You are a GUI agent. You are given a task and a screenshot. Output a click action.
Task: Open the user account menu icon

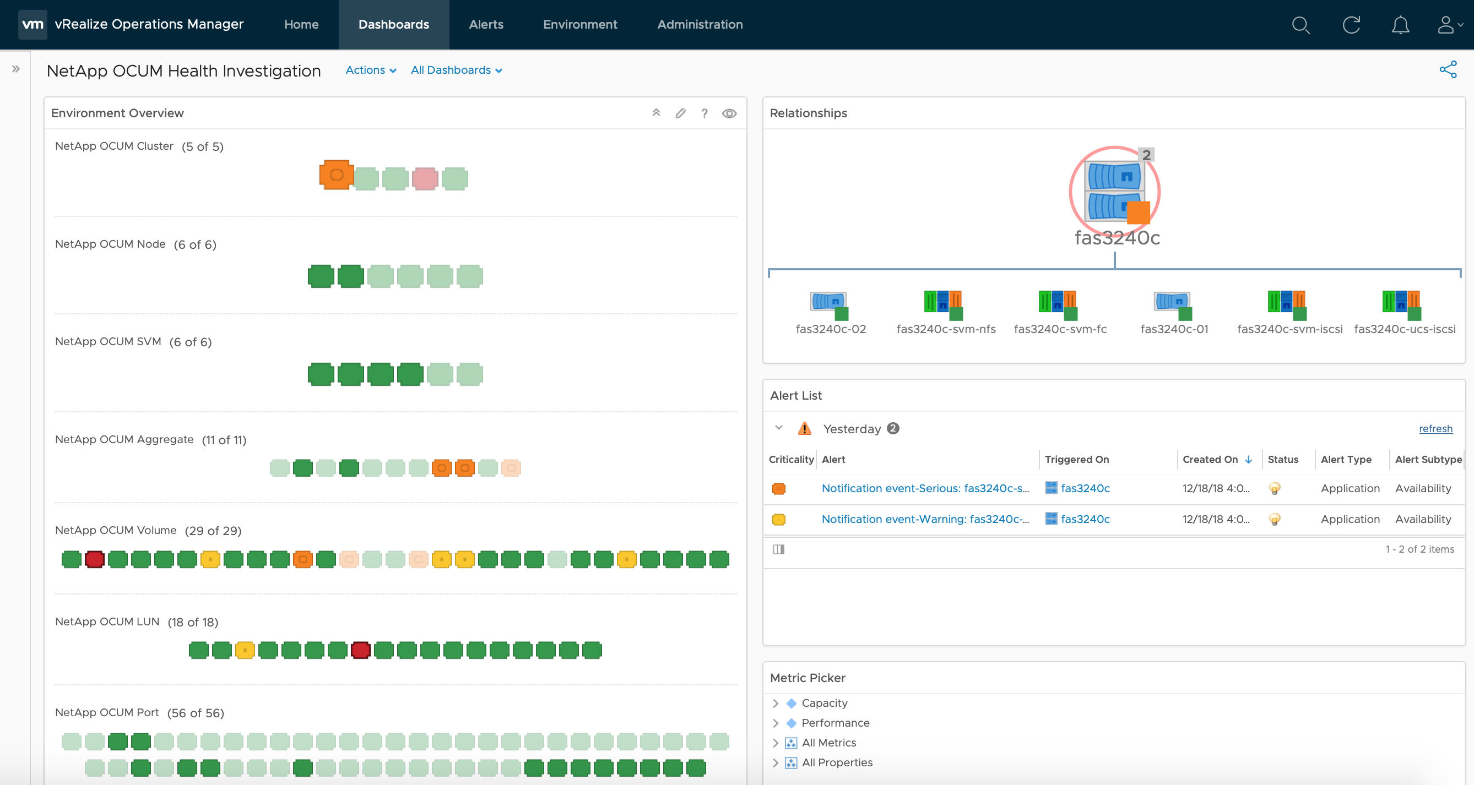coord(1449,25)
